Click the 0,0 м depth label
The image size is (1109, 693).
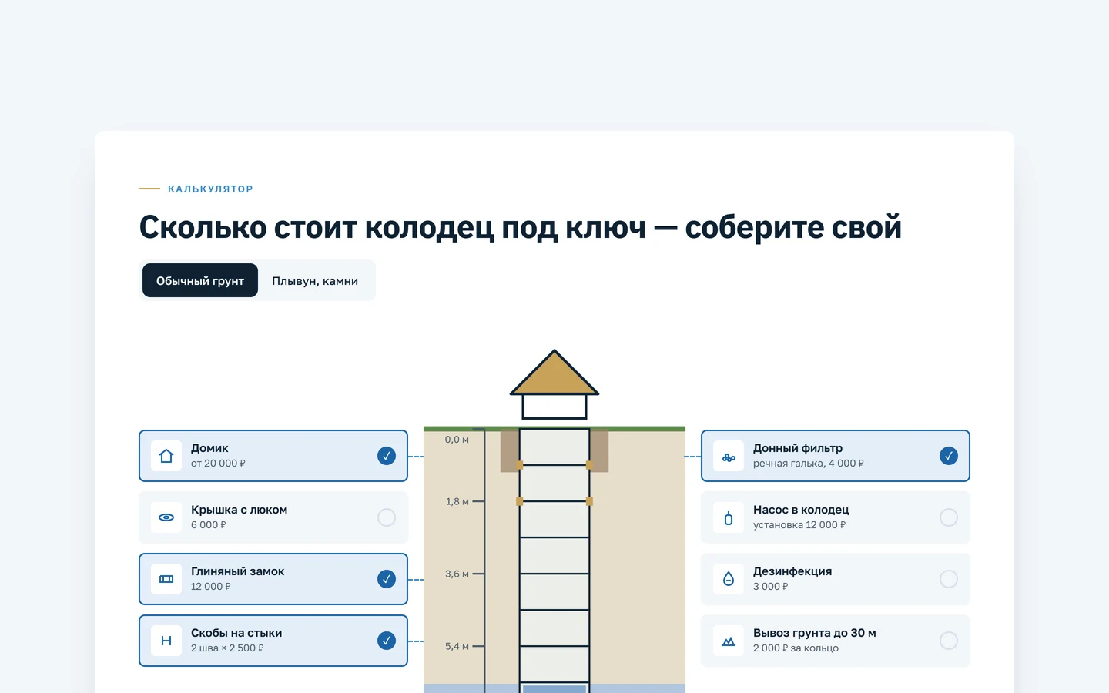(457, 440)
